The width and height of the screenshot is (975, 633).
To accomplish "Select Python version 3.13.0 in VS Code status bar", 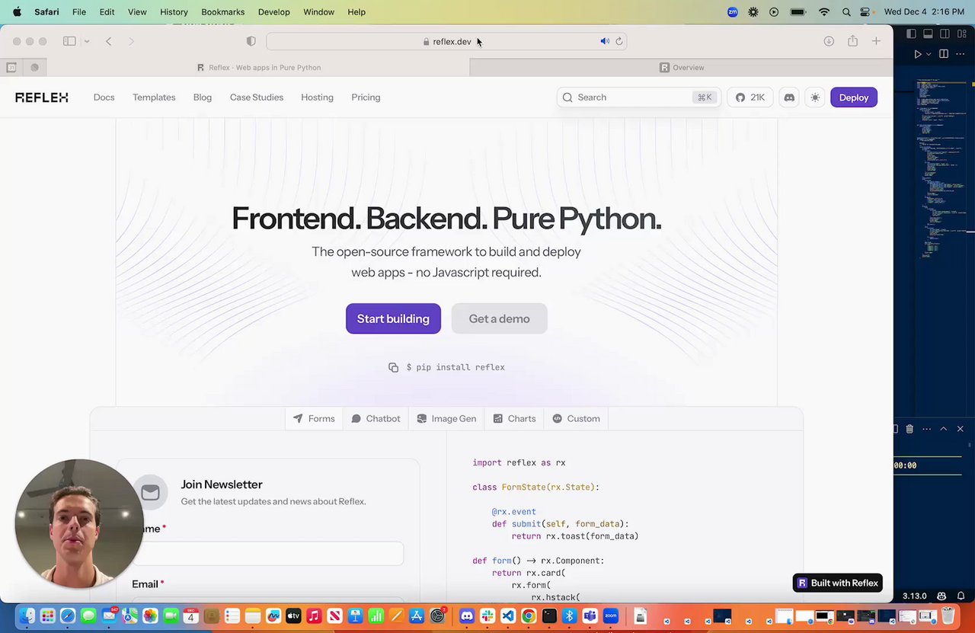I will (x=914, y=596).
